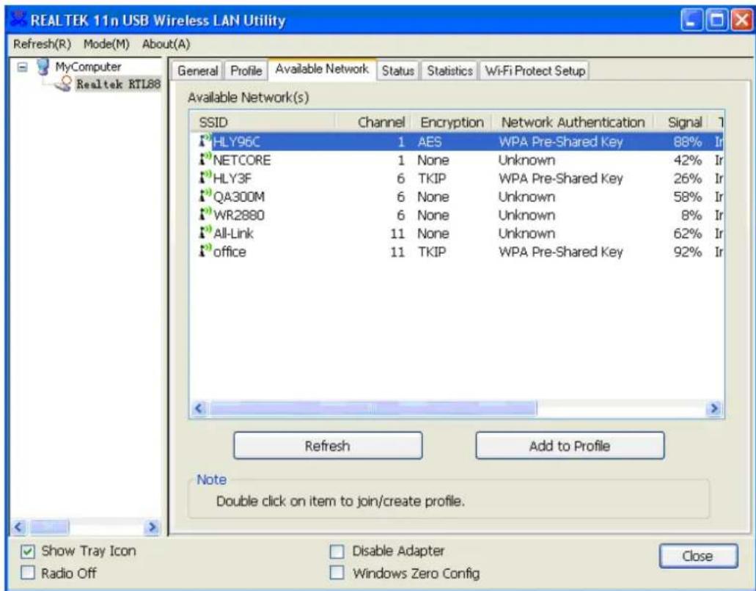The width and height of the screenshot is (756, 591).
Task: Click the antenna icon beside office
Action: tap(205, 252)
